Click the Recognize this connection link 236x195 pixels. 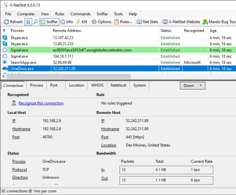pyautogui.click(x=41, y=103)
